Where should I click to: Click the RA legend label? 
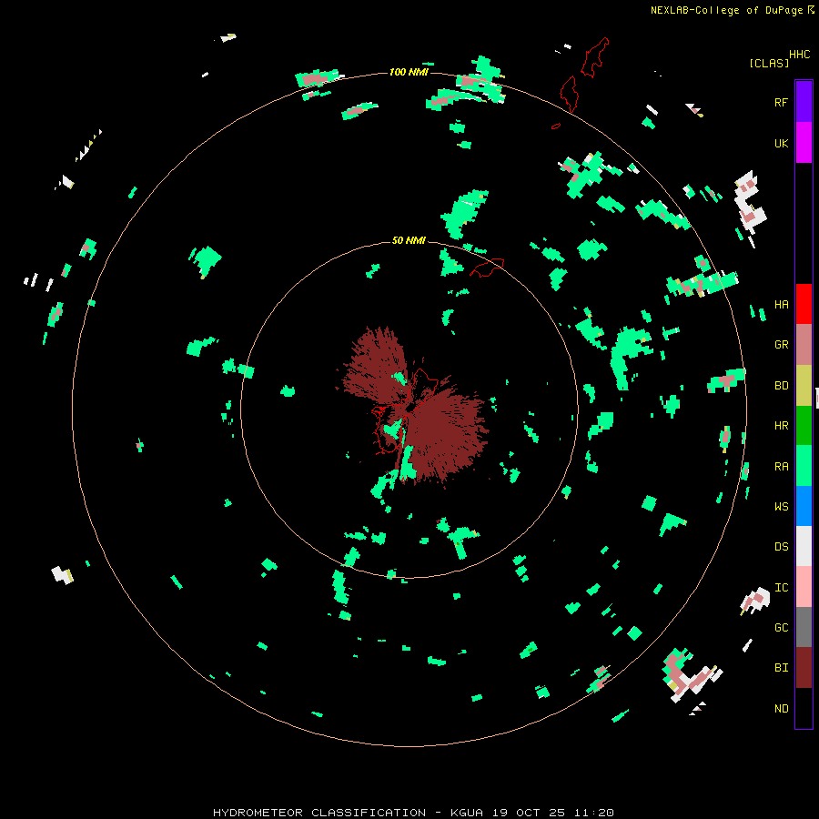click(x=781, y=467)
